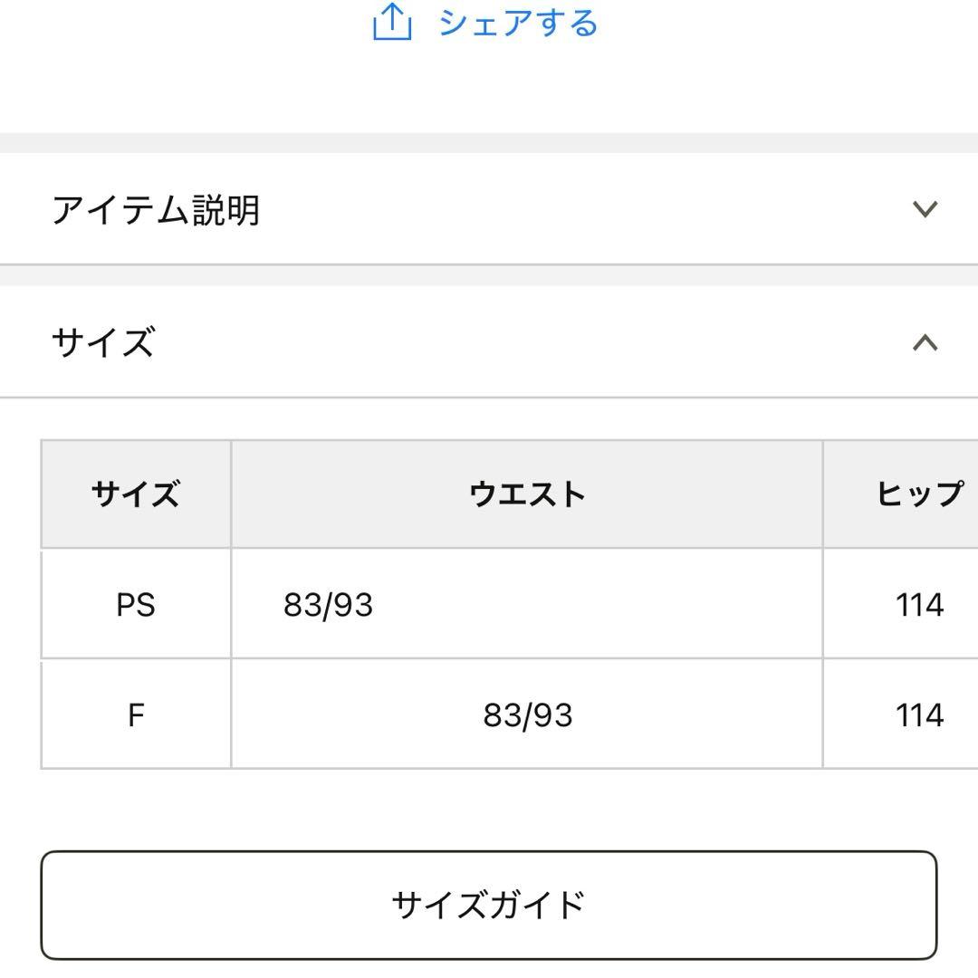The image size is (978, 978).
Task: Collapse the サイズ accordion header
Action: pos(489,341)
